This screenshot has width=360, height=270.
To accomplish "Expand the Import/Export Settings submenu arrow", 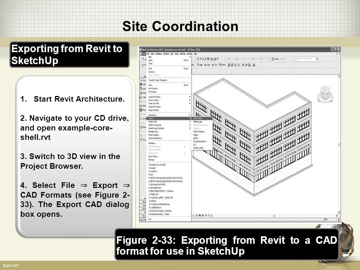I will 190,128.
